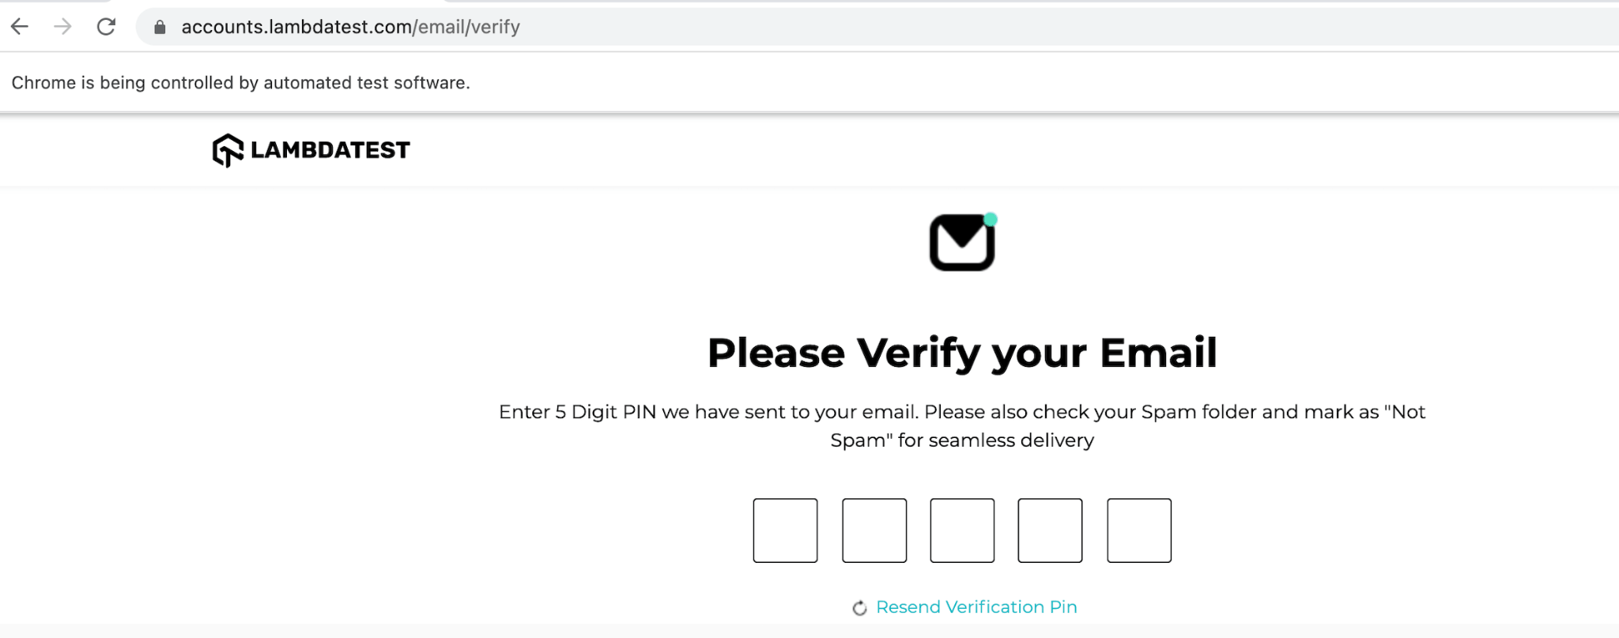Screen dimensions: 1619x638
Task: Focus the first PIN digit box
Action: coord(785,530)
